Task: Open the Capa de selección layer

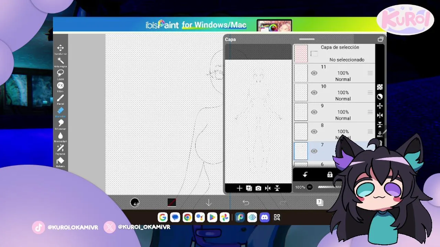Action: 334,54
